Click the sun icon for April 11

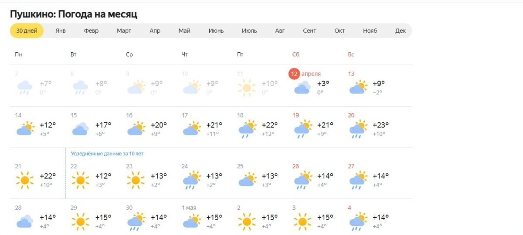(x=247, y=87)
